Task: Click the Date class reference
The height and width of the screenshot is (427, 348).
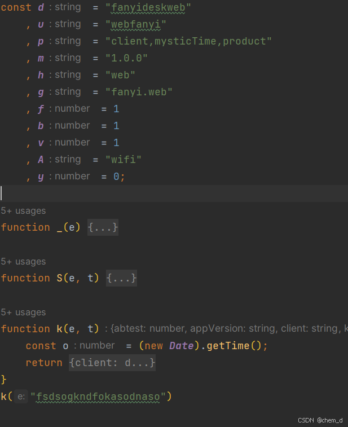Action: click(181, 346)
